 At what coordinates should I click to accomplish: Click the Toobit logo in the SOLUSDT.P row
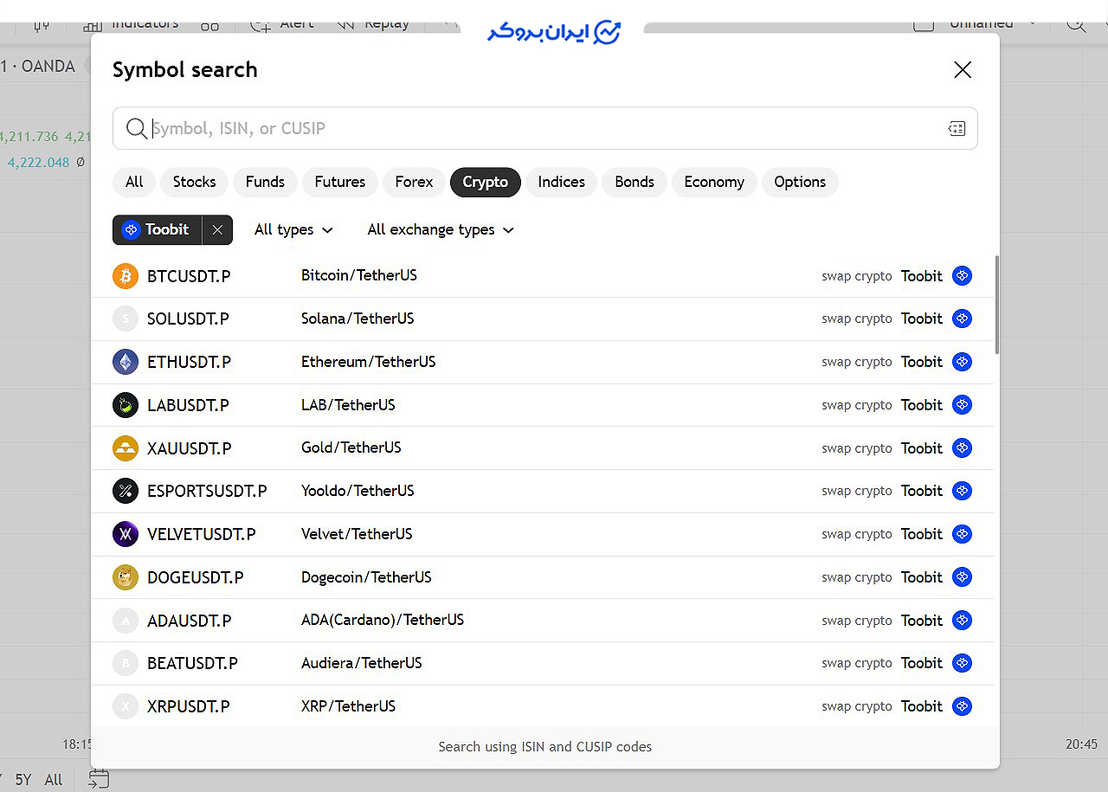tap(962, 319)
